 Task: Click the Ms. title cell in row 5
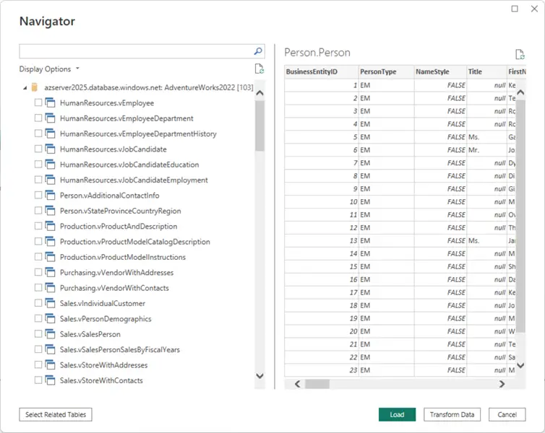[486, 137]
